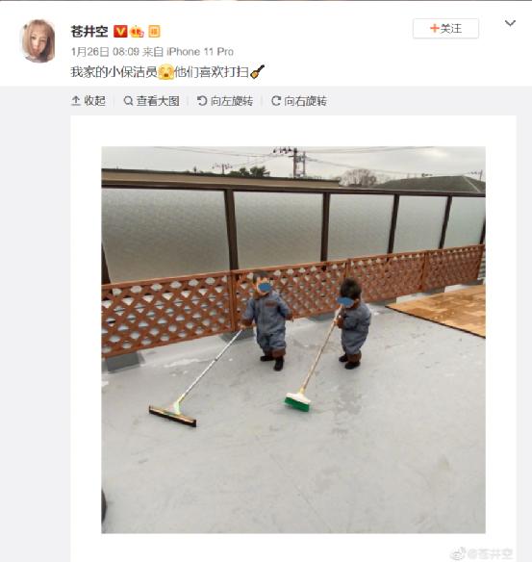Open the poster's profile avatar
This screenshot has width=532, height=562.
pyautogui.click(x=38, y=41)
